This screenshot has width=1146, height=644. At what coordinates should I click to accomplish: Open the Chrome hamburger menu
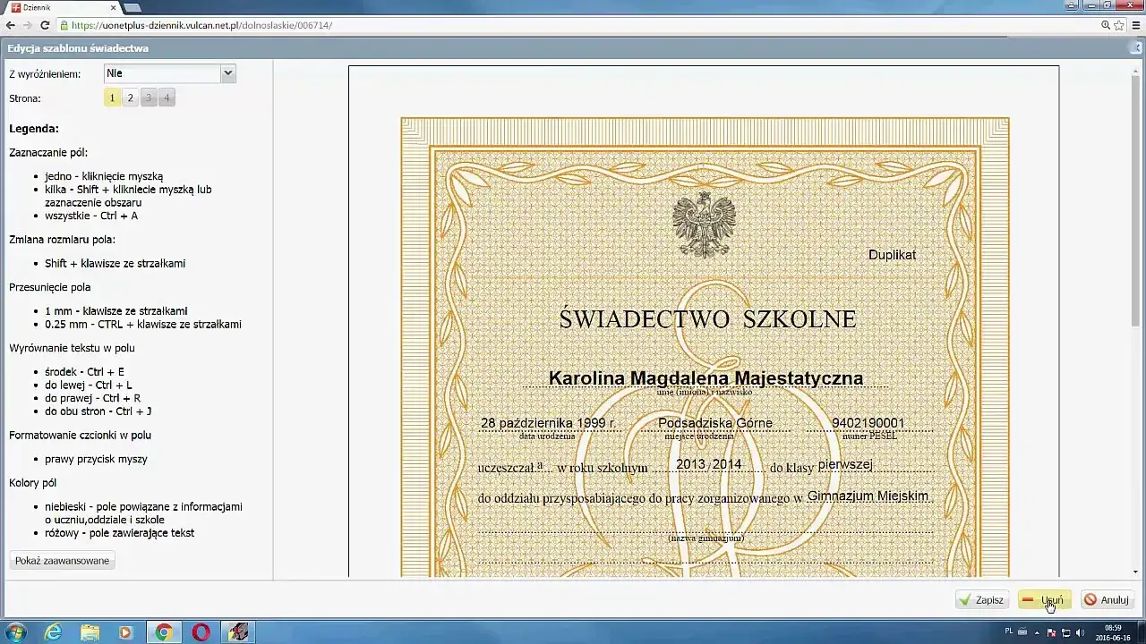pos(1135,25)
